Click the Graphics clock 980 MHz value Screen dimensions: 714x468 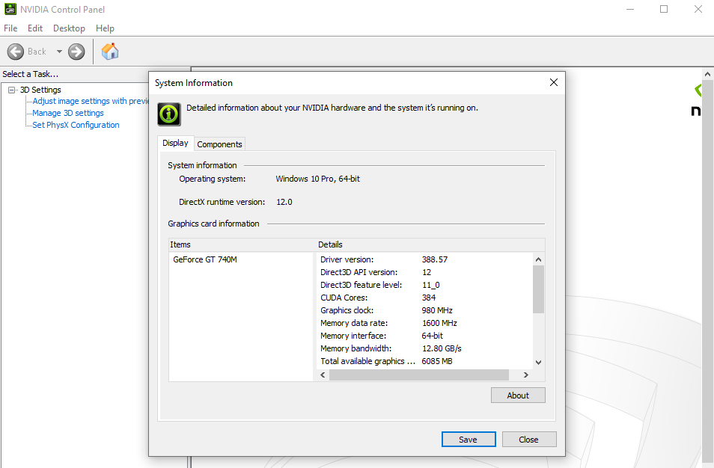click(437, 310)
